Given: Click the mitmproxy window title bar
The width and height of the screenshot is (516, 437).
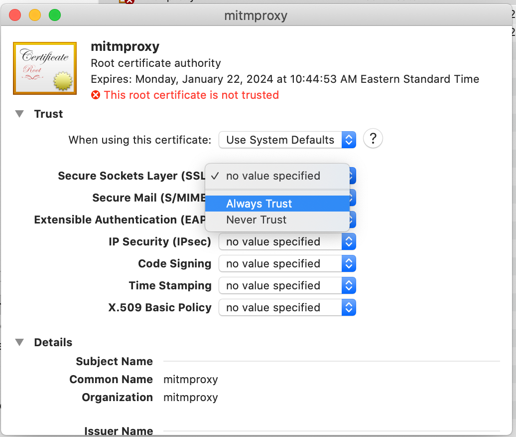Looking at the screenshot, I should [x=256, y=15].
